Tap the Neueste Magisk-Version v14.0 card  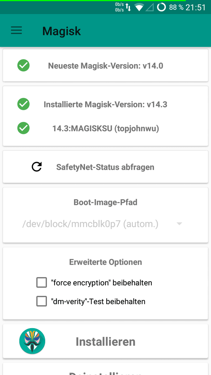pos(105,65)
